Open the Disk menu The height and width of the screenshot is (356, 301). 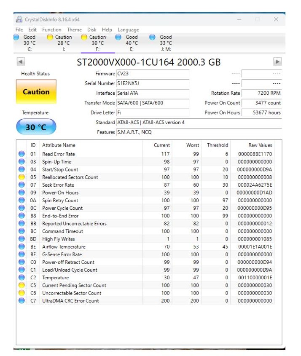(92, 30)
